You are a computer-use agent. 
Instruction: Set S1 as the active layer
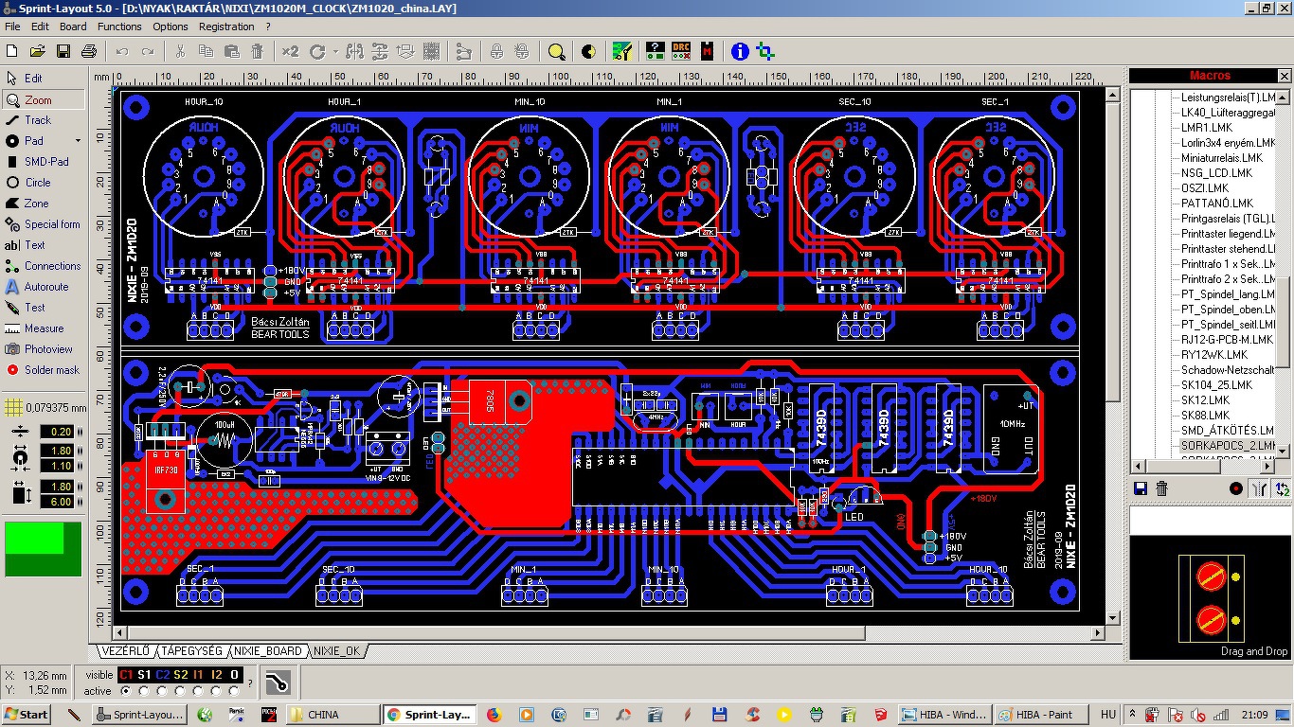coord(143,691)
